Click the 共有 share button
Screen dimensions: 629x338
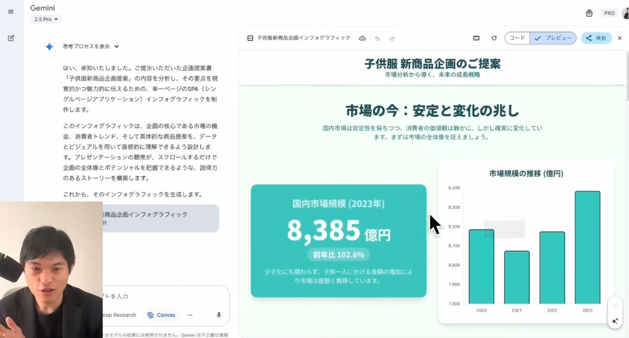(x=596, y=38)
